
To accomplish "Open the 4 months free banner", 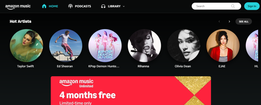I will [131, 91].
